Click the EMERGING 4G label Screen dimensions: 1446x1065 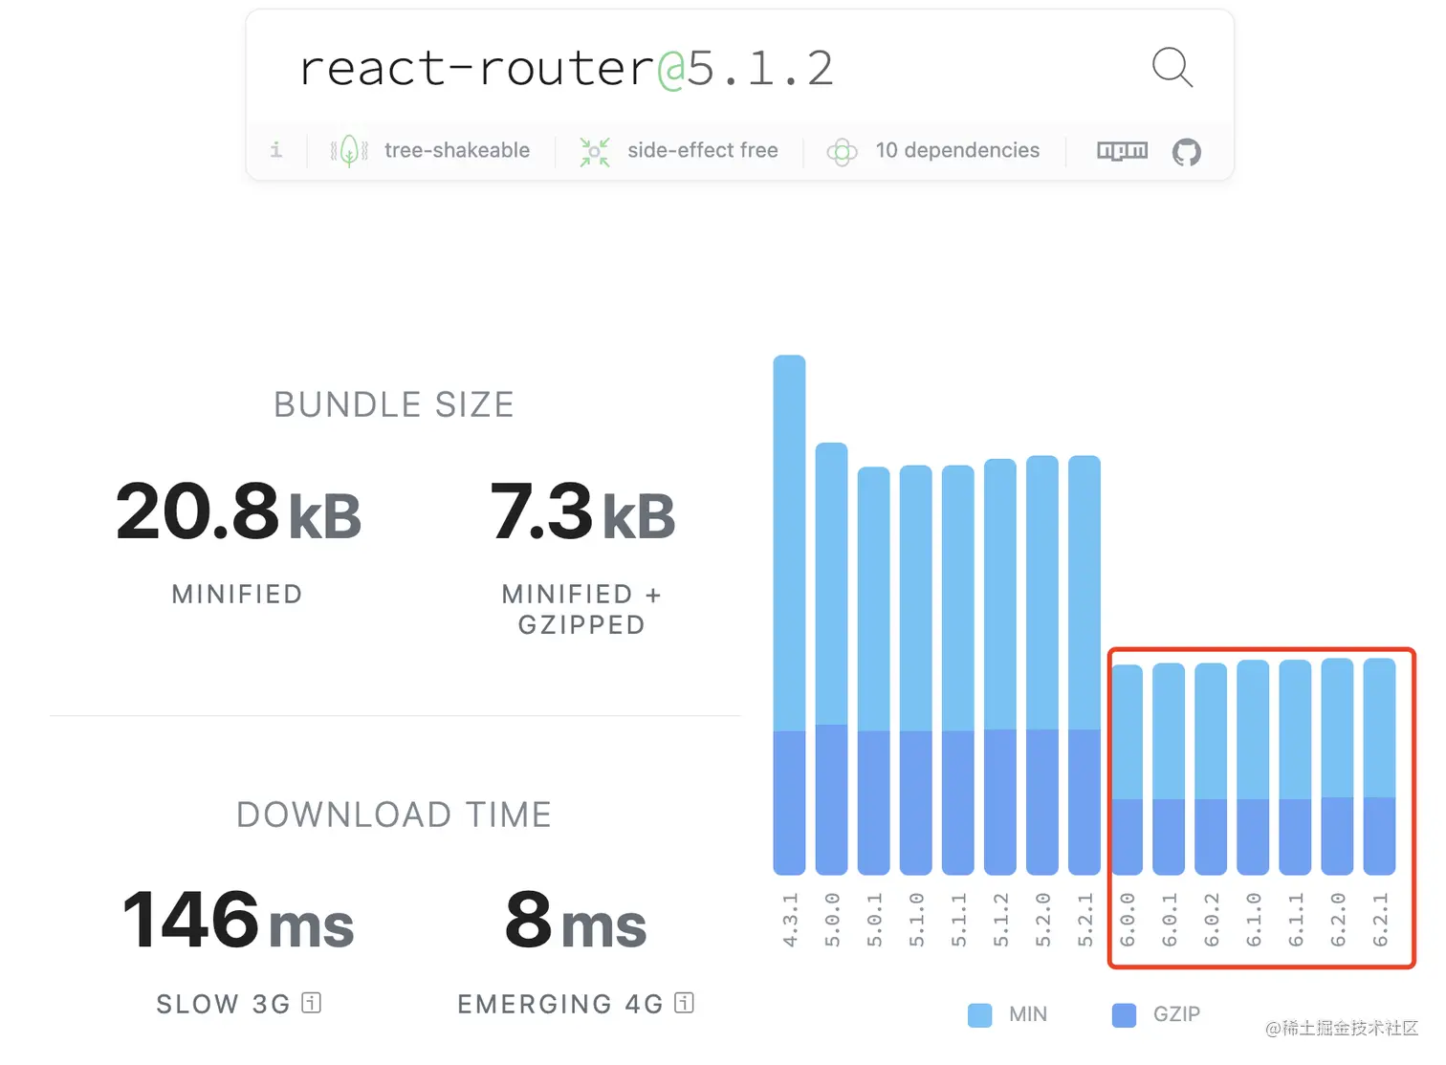click(560, 1004)
